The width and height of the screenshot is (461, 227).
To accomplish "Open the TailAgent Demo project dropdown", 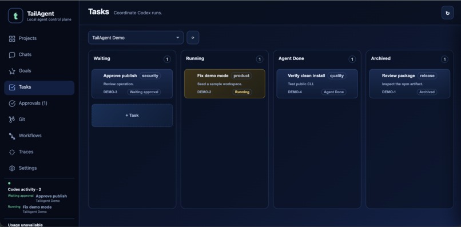I will (136, 38).
